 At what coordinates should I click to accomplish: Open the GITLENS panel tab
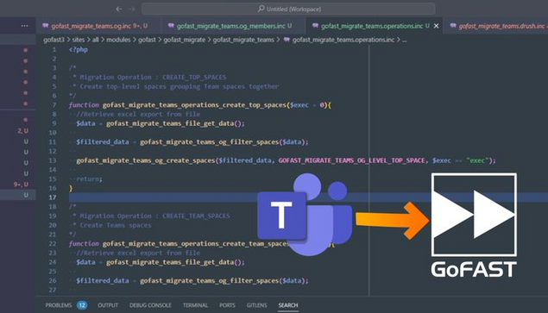tap(256, 305)
